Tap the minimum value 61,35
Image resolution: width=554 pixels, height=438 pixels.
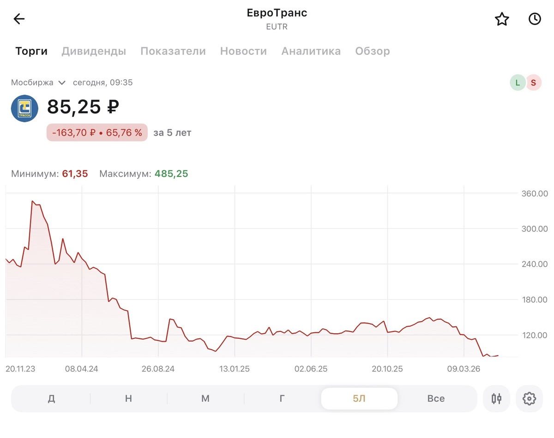(x=75, y=174)
